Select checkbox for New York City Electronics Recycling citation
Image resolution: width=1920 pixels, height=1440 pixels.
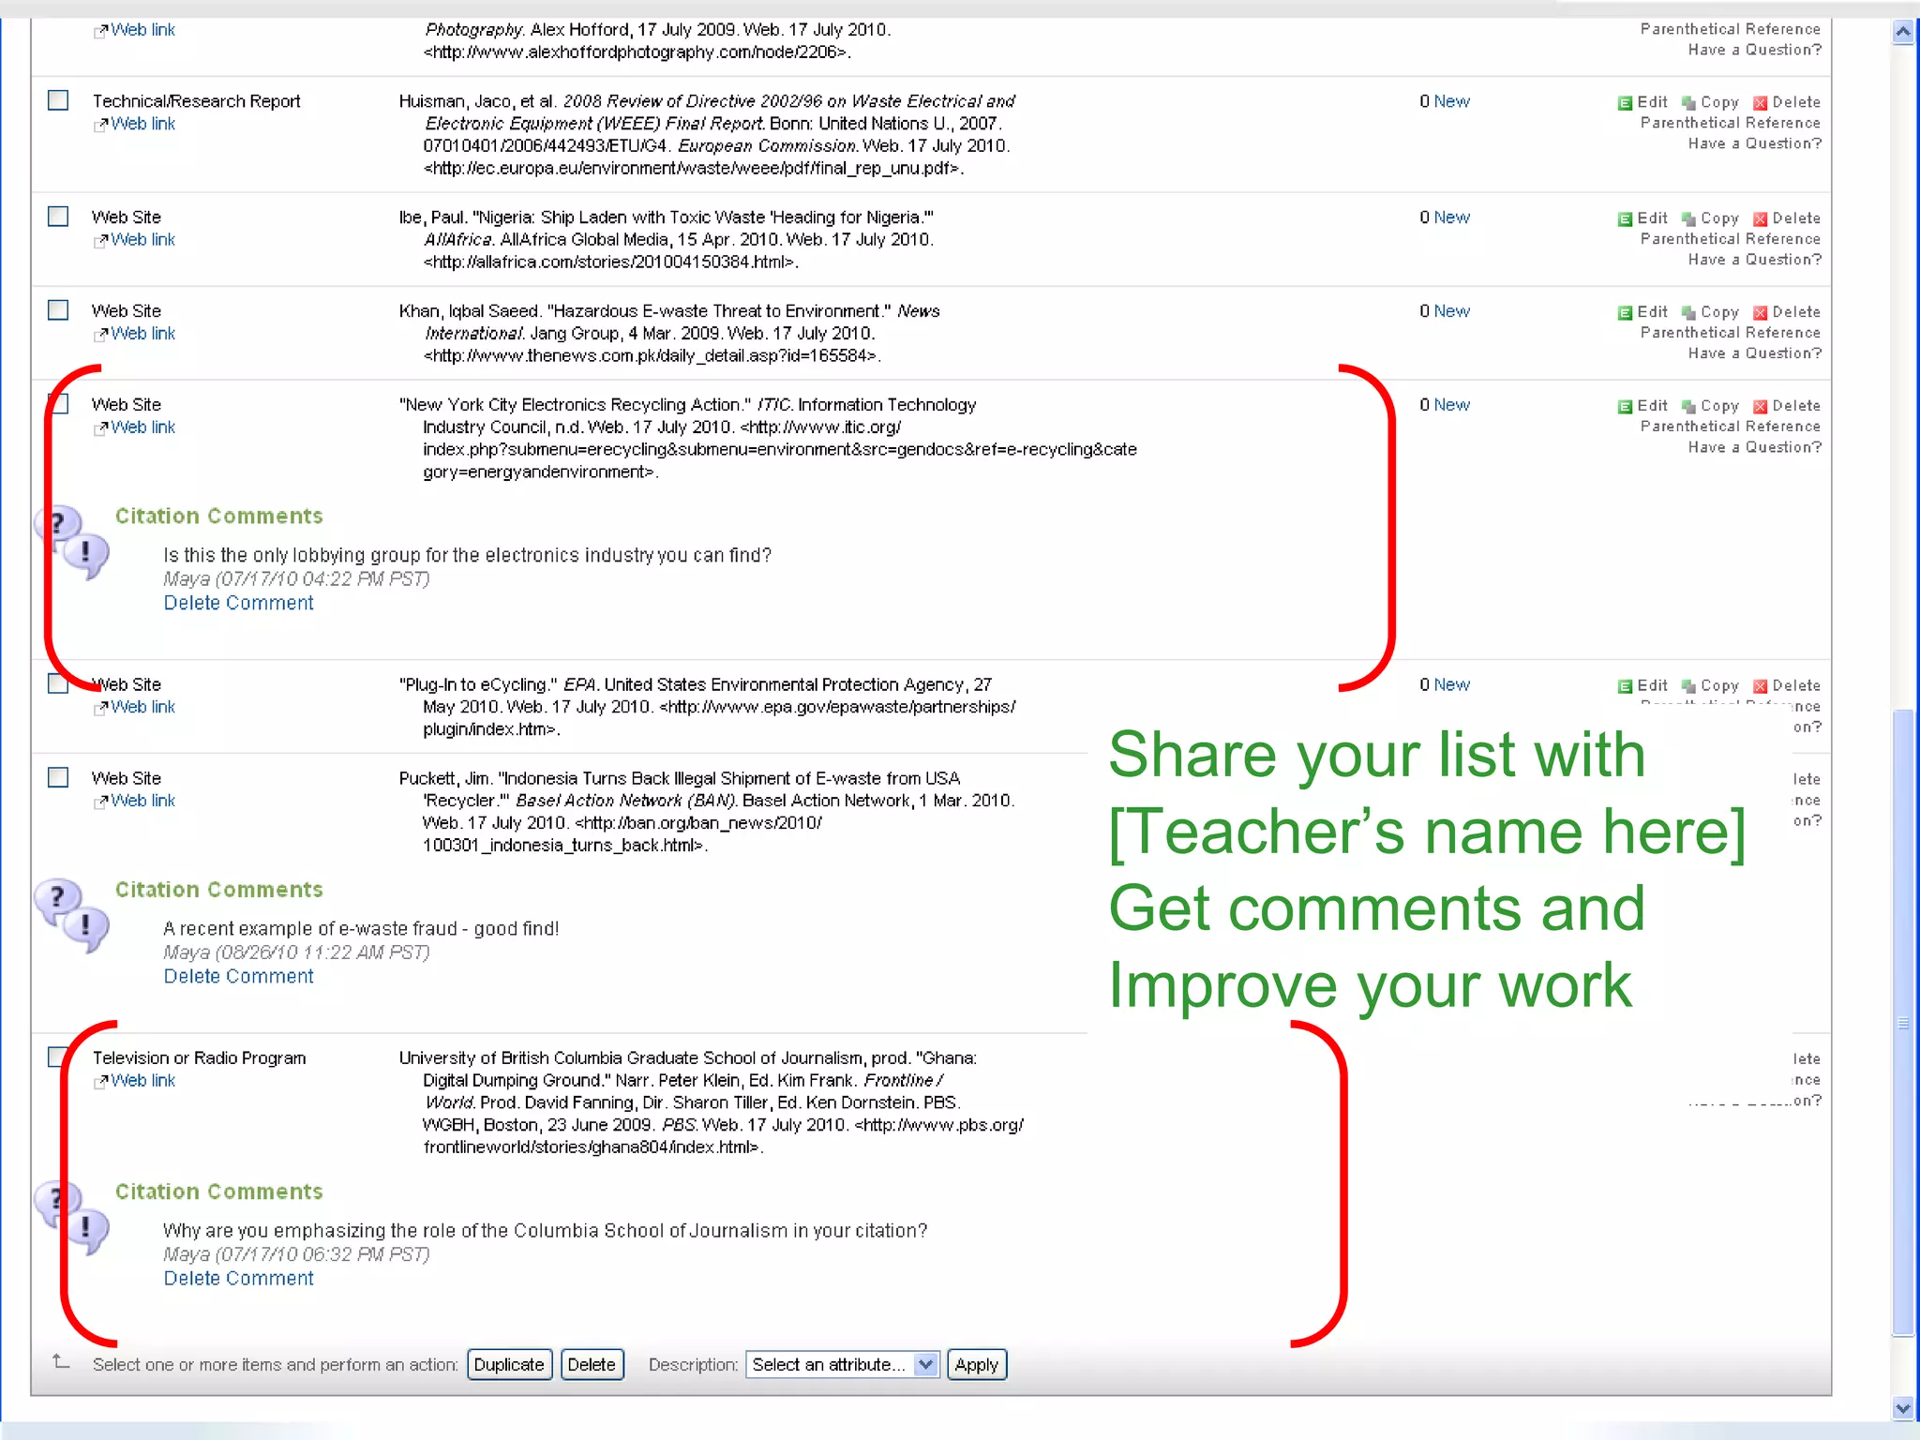point(58,404)
